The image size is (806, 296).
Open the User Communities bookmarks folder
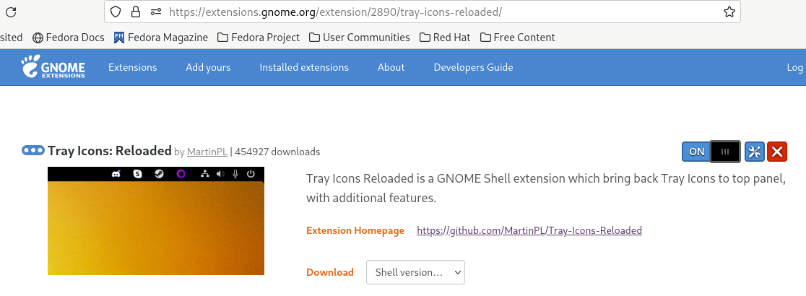(359, 38)
